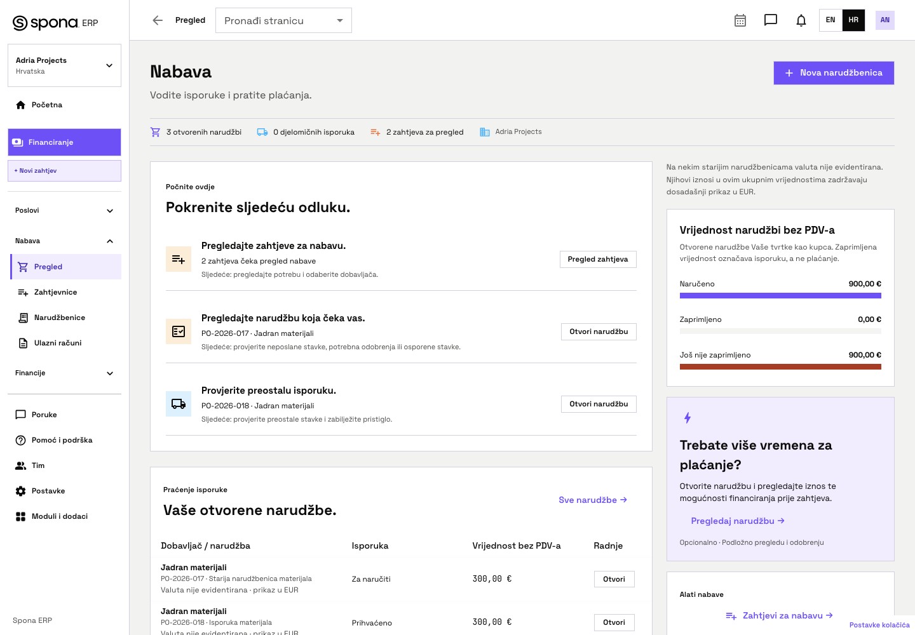
Task: Open Moduli i dodaci in the sidebar
Action: point(64,516)
